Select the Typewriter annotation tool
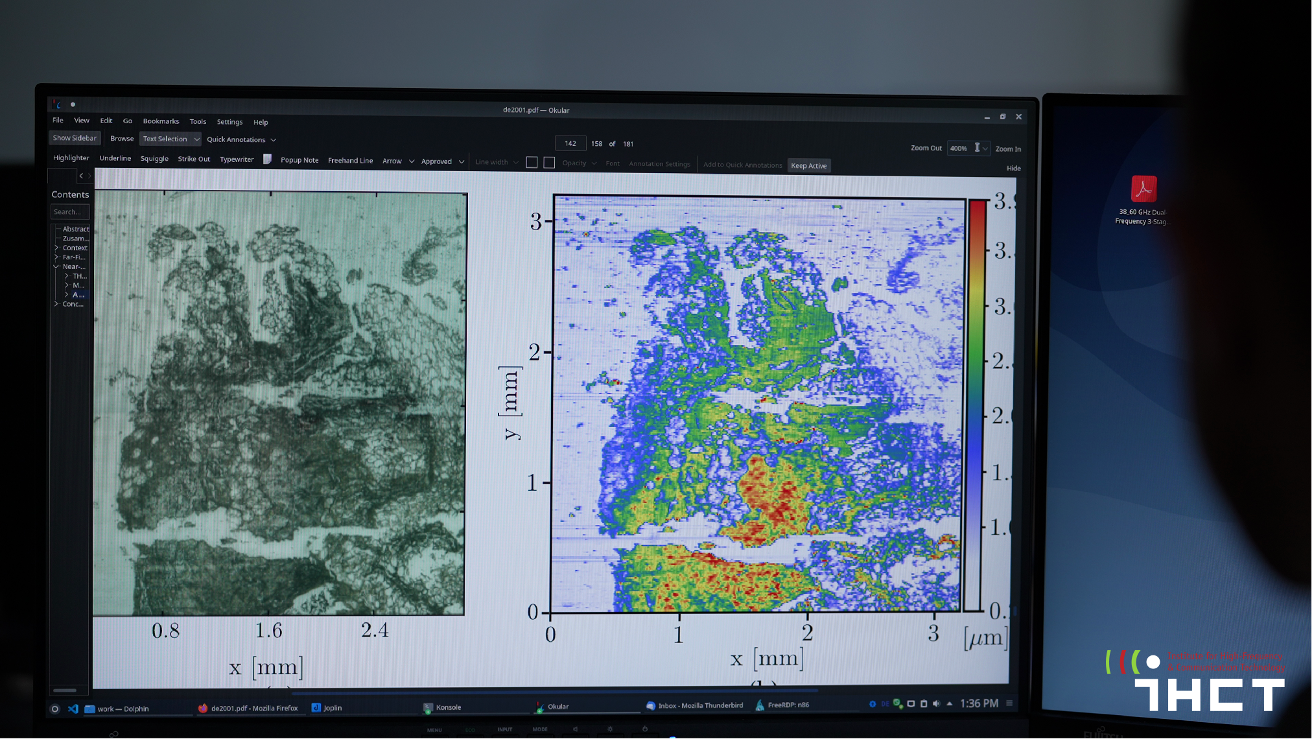The height and width of the screenshot is (739, 1314). pos(237,159)
